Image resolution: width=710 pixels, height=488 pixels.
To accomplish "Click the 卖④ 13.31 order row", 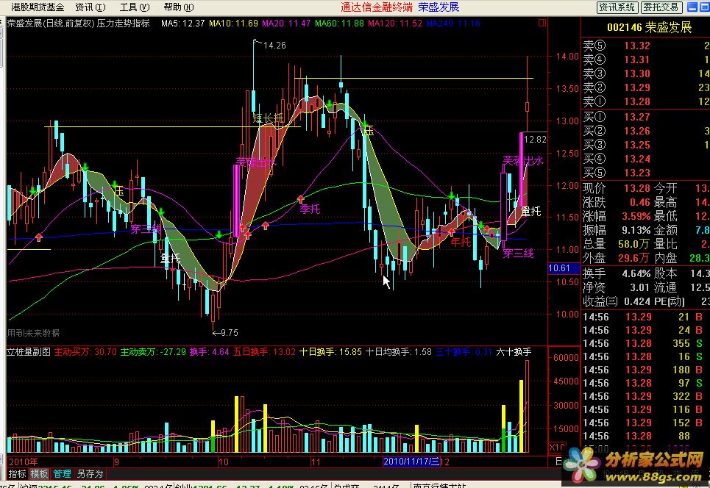I will [646, 60].
